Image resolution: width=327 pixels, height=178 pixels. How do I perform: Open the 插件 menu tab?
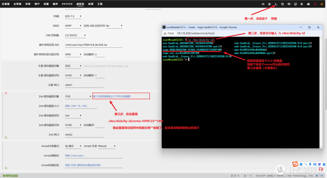[x=55, y=4]
